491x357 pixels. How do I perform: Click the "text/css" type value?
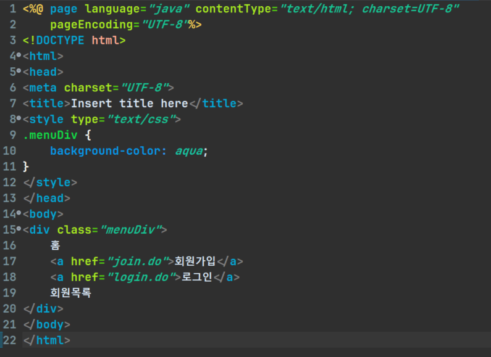pyautogui.click(x=141, y=119)
